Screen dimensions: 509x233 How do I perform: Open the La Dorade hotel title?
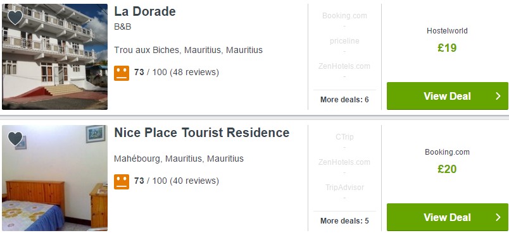(145, 11)
